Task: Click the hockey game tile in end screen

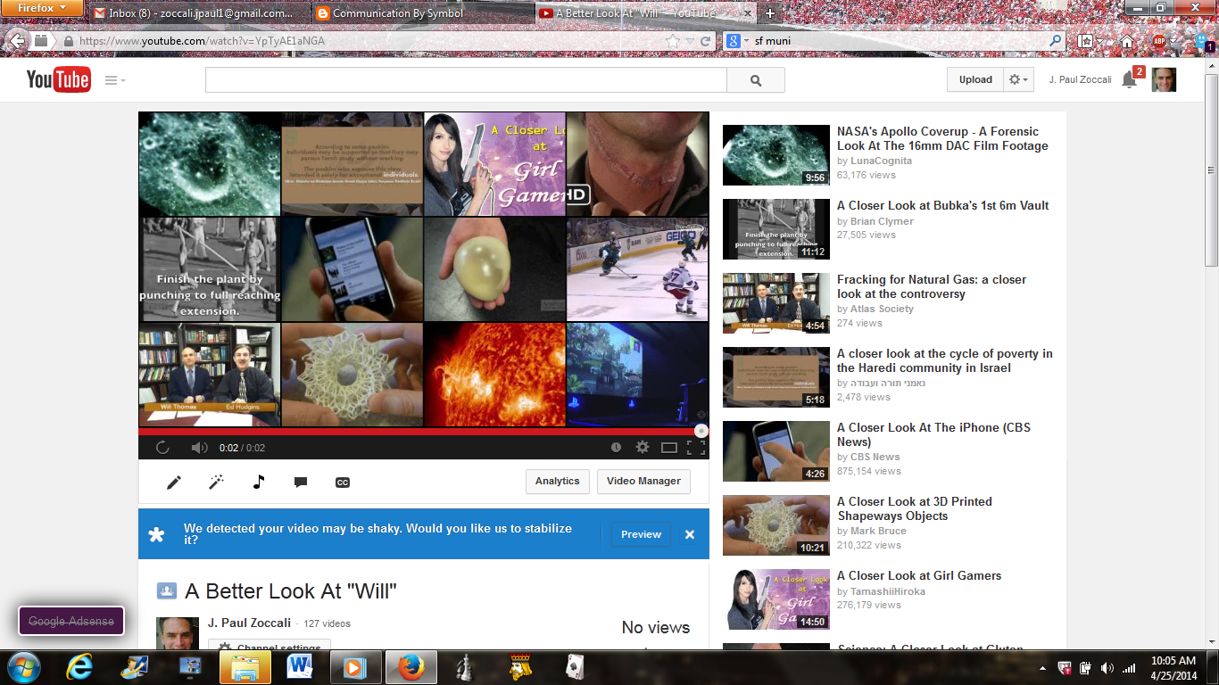Action: click(x=637, y=269)
